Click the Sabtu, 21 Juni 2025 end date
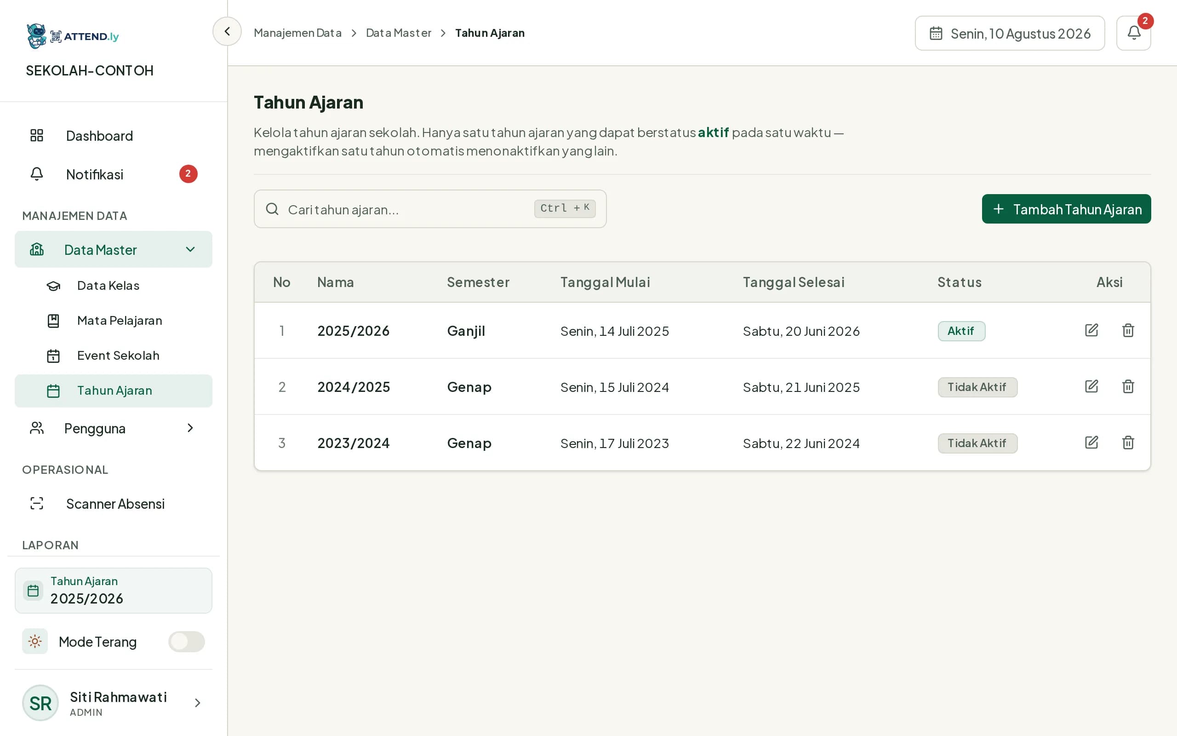The height and width of the screenshot is (736, 1177). coord(801,387)
